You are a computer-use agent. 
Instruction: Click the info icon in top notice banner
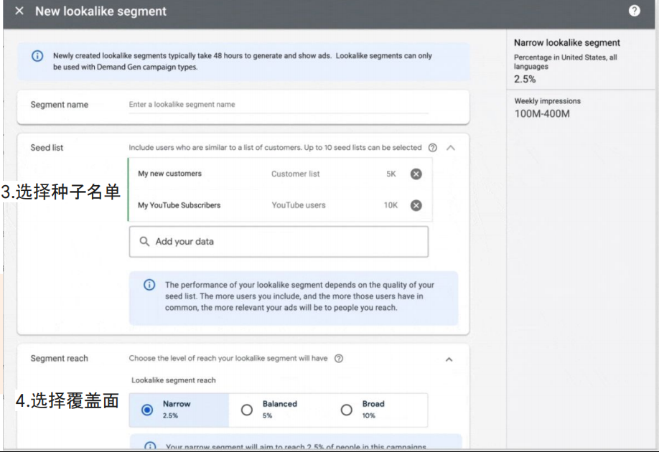point(37,56)
